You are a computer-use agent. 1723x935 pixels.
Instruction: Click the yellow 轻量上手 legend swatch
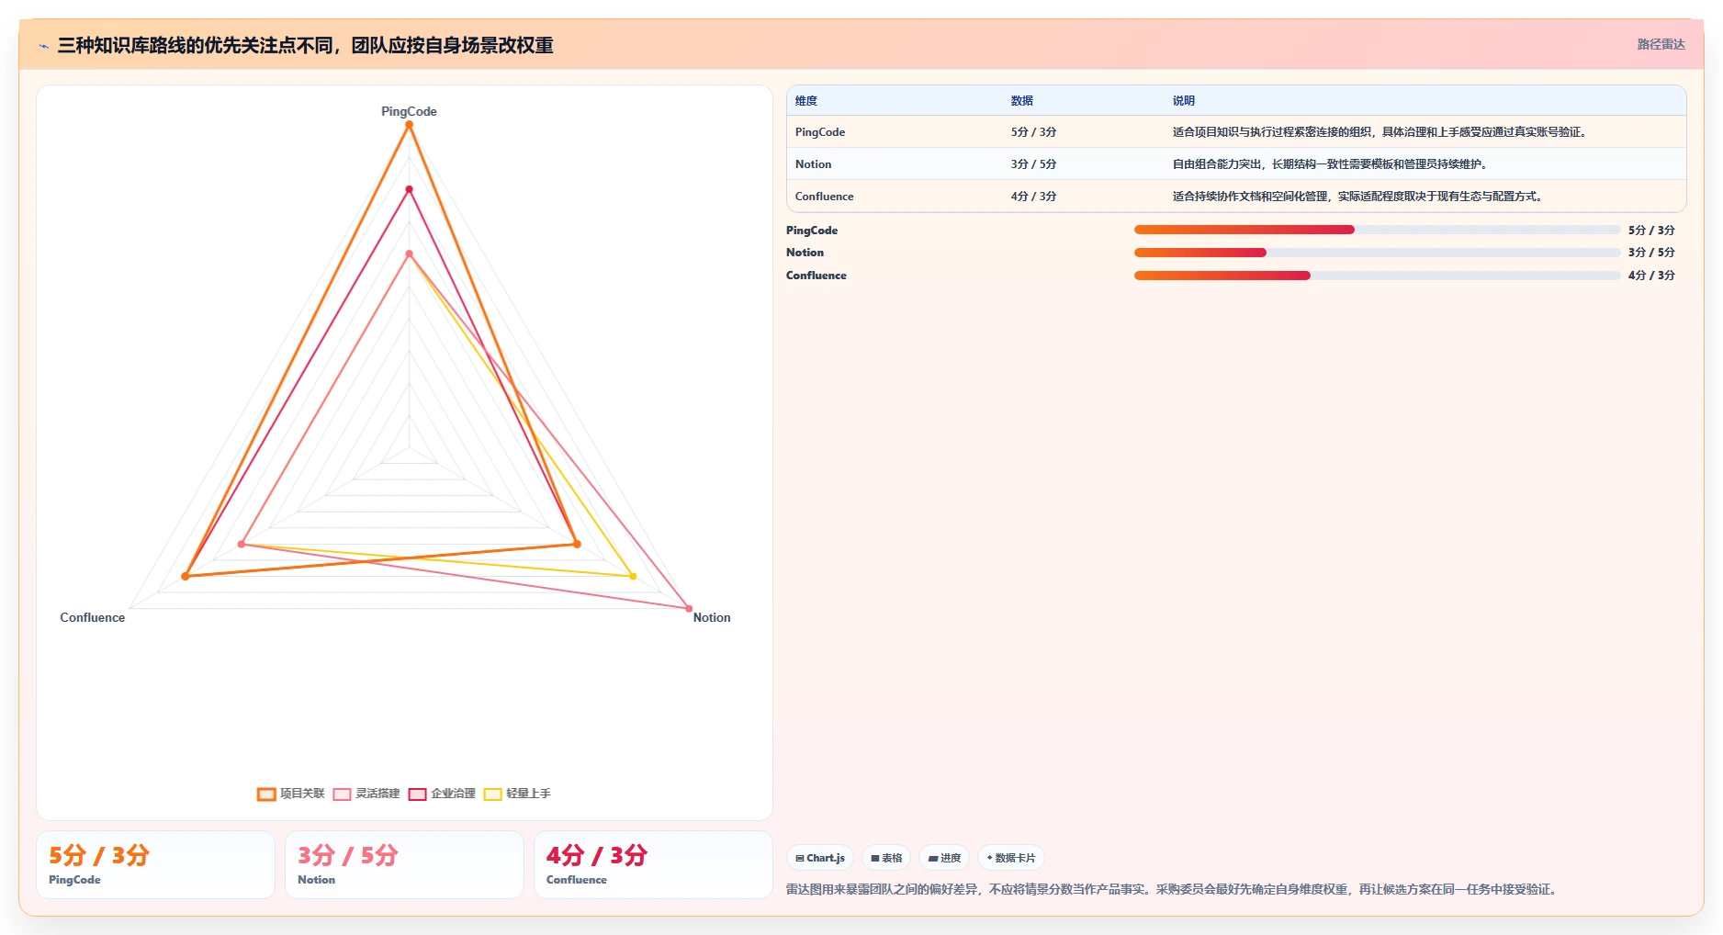click(x=493, y=794)
